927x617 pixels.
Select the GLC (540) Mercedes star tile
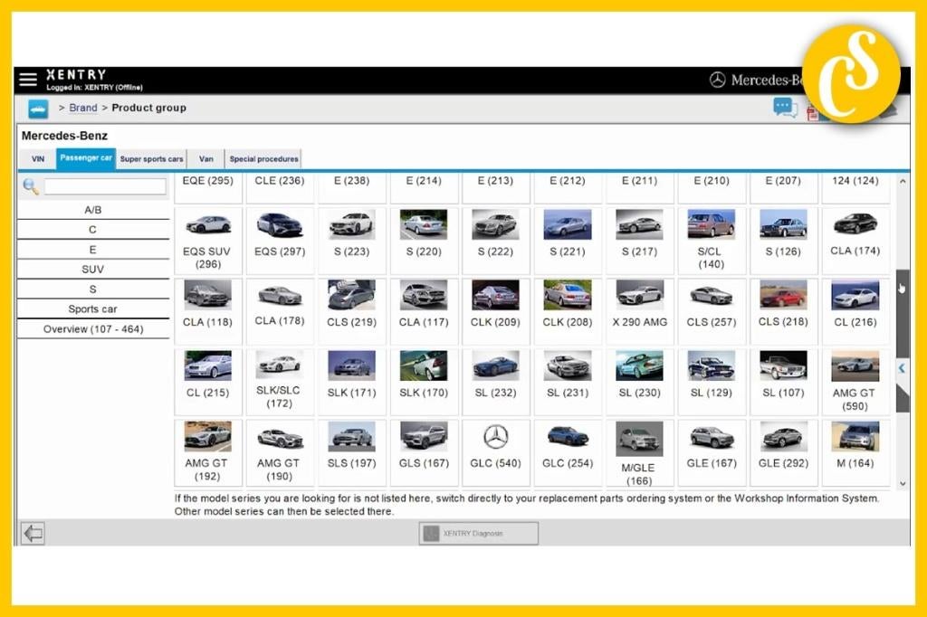[495, 449]
